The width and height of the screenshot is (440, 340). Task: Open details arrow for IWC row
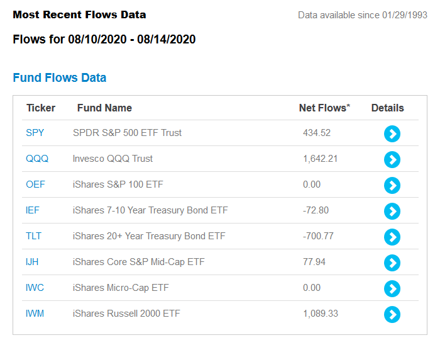coord(392,289)
